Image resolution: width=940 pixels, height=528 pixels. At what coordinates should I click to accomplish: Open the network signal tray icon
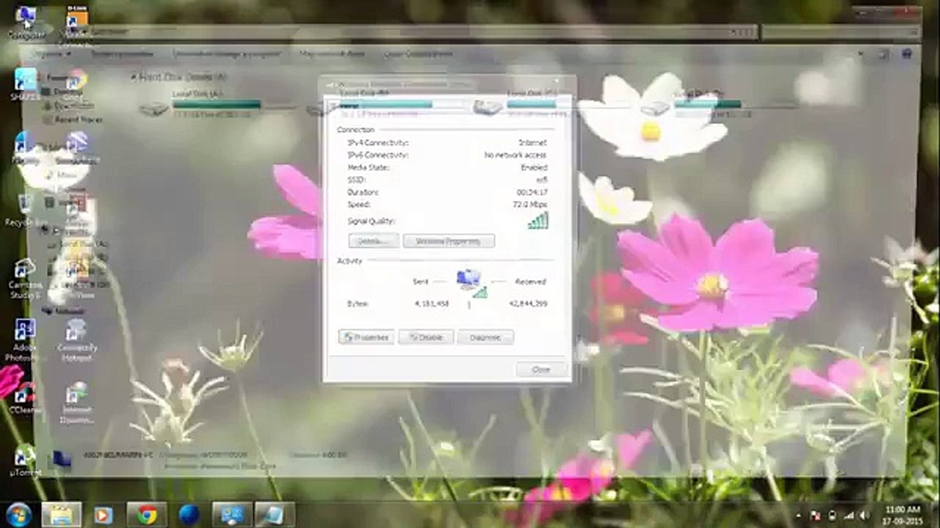coord(848,515)
